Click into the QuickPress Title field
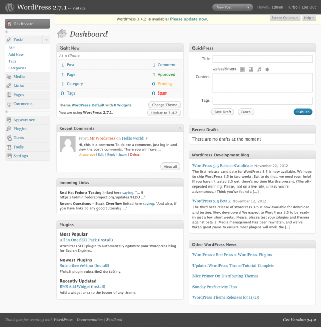The image size is (321, 327). 263,59
